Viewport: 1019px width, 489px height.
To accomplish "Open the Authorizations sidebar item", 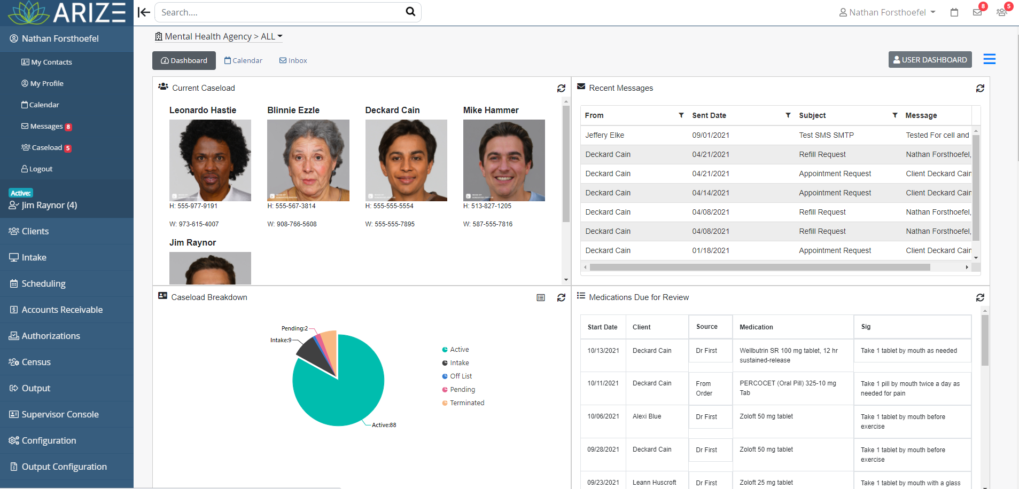I will point(50,336).
